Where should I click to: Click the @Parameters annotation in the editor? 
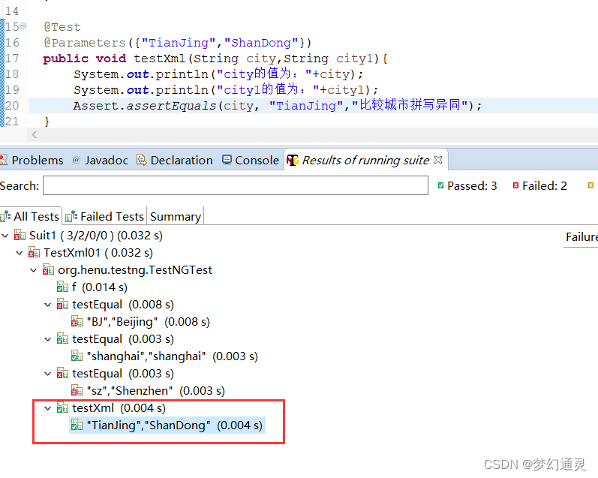(85, 43)
